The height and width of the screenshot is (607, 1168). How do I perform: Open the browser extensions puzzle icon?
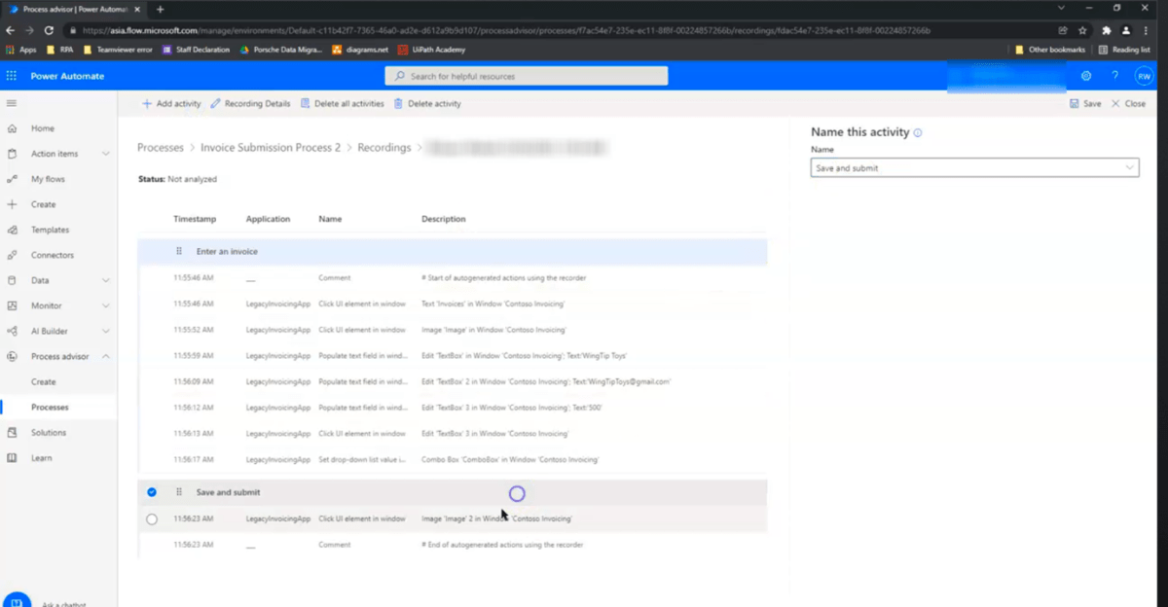click(x=1106, y=30)
